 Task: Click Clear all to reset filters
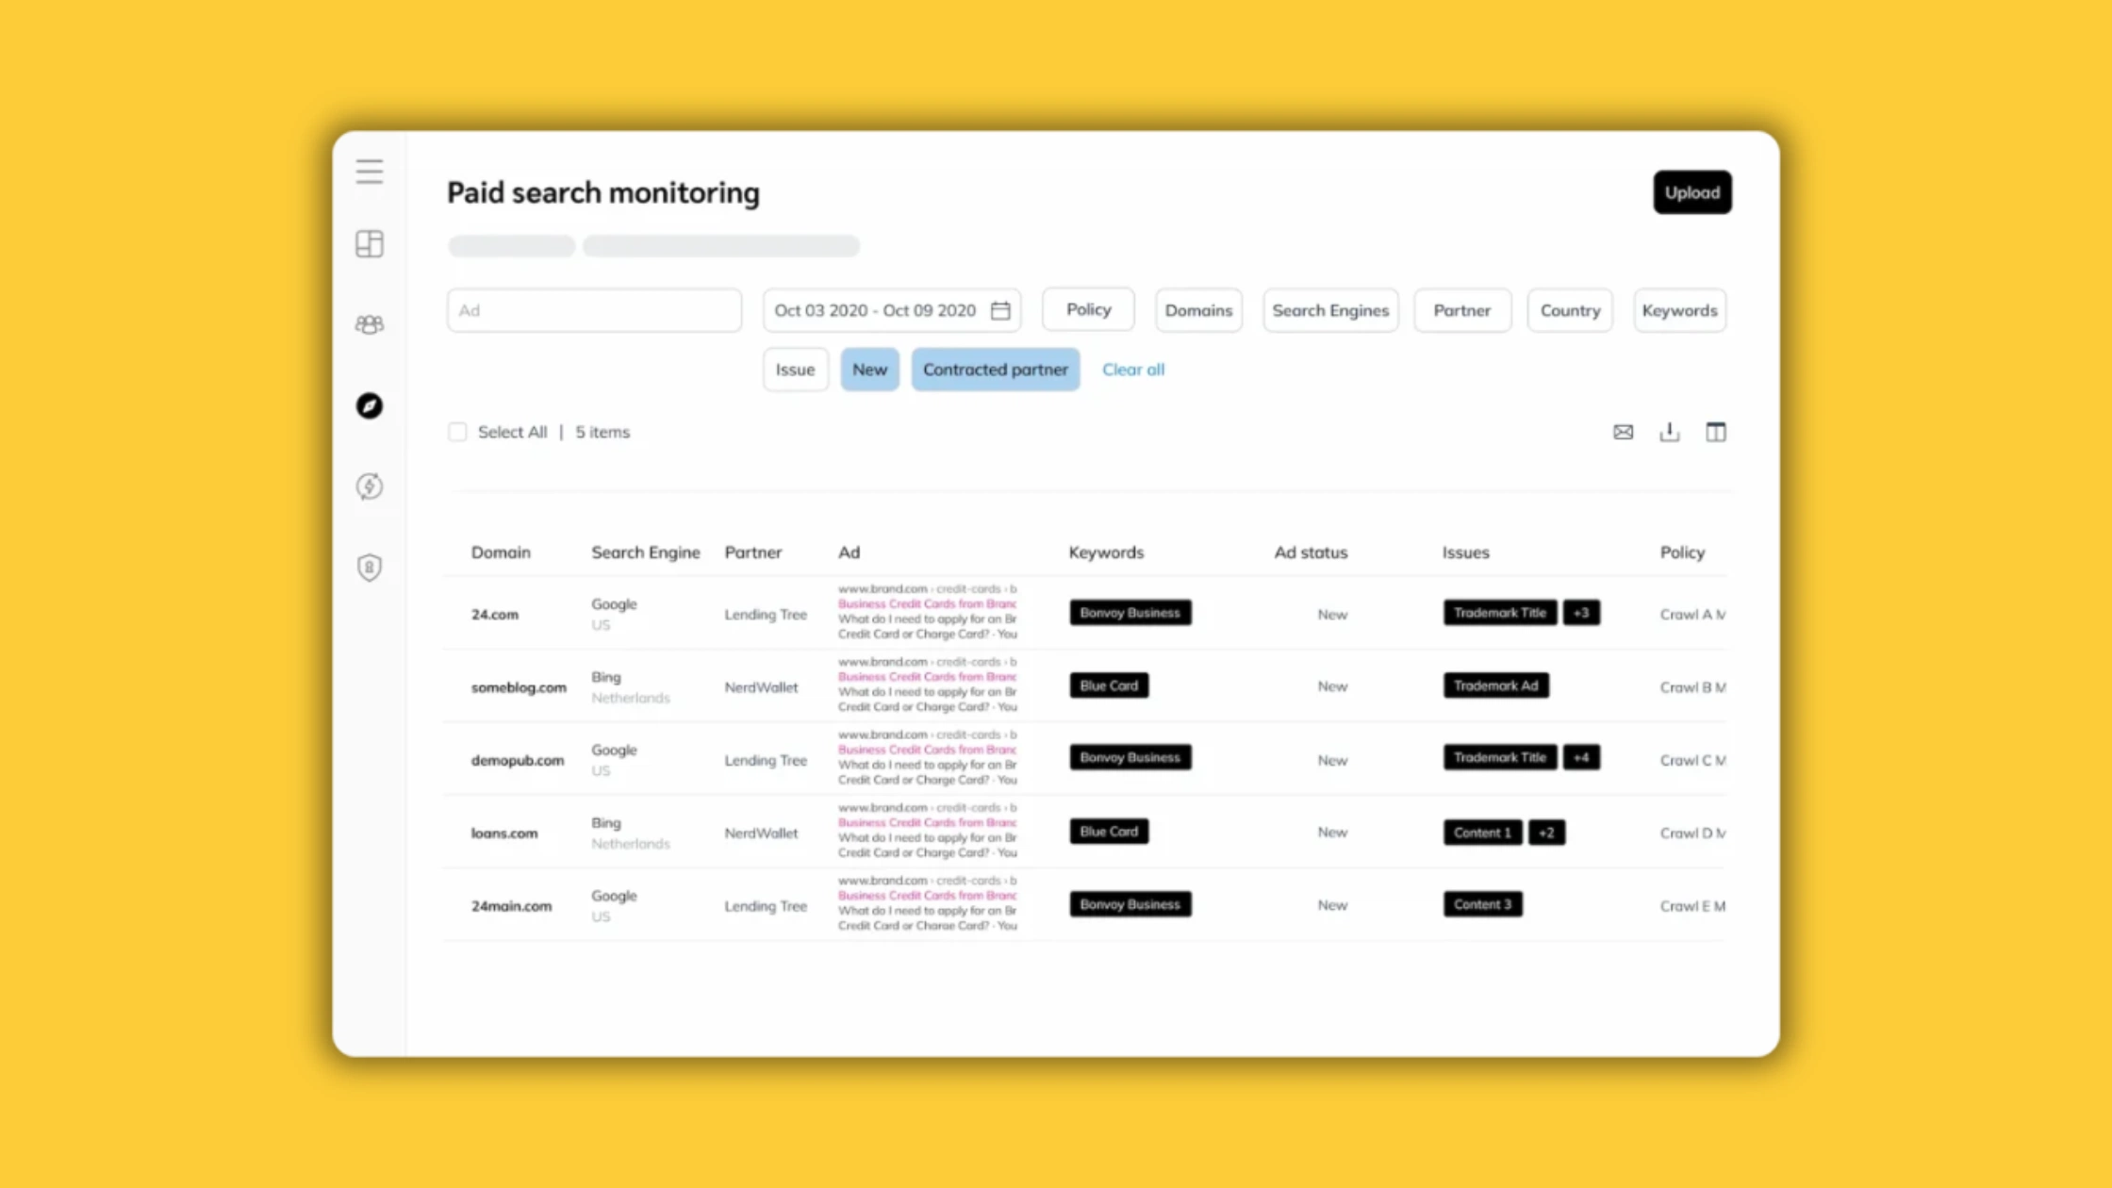[1133, 369]
